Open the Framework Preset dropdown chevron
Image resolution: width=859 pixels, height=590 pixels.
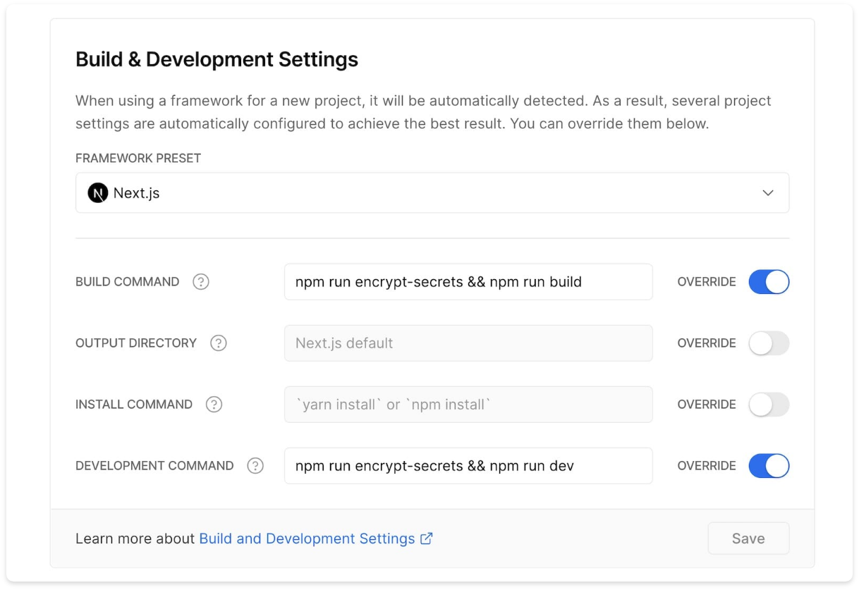point(768,193)
